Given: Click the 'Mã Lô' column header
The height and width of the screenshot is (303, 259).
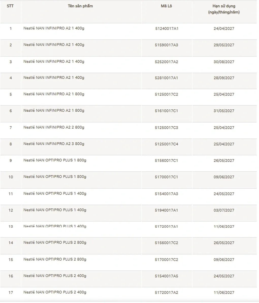Looking at the screenshot, I should 166,6.
